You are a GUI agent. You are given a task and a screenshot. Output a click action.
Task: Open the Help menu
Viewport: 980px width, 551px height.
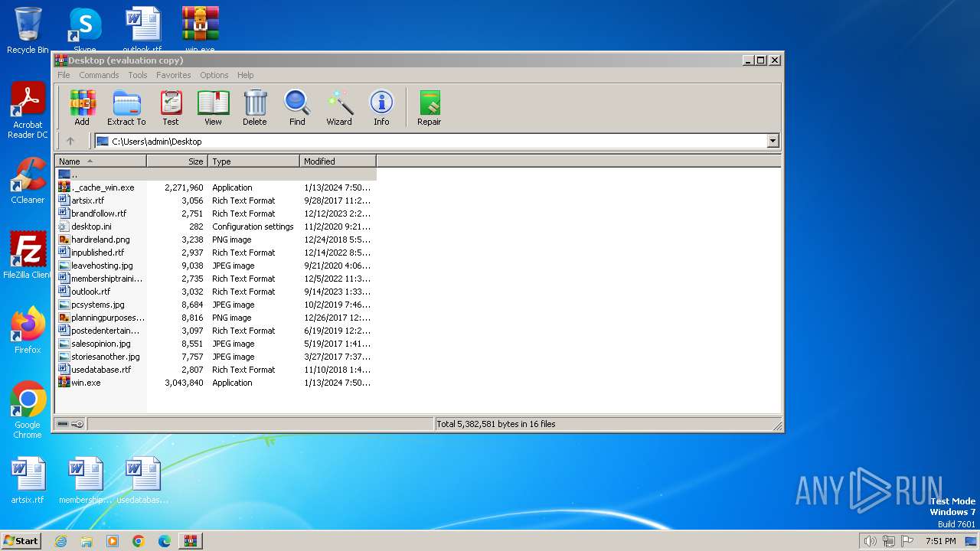(245, 75)
